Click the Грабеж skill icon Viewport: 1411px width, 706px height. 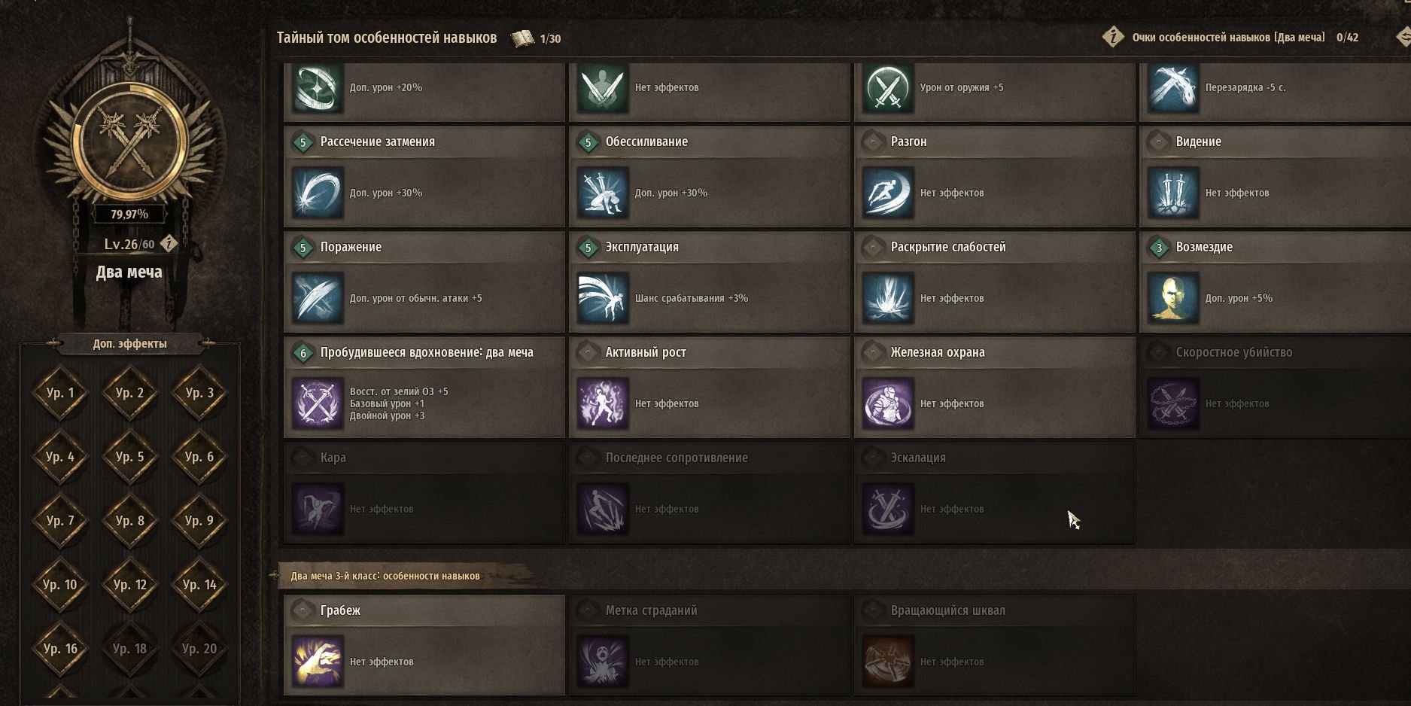(x=317, y=662)
